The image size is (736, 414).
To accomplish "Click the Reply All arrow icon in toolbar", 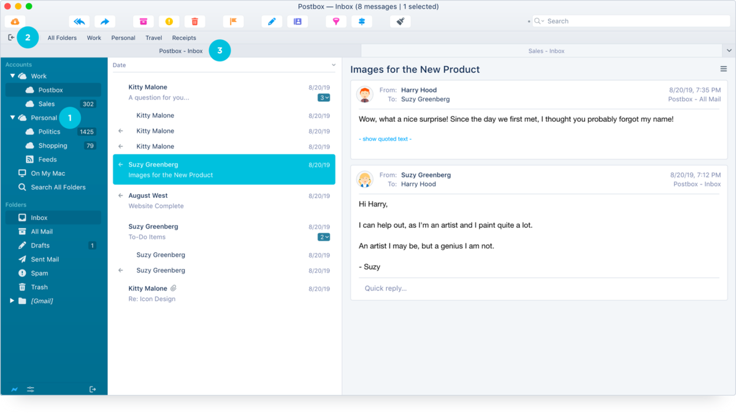I will tap(79, 21).
